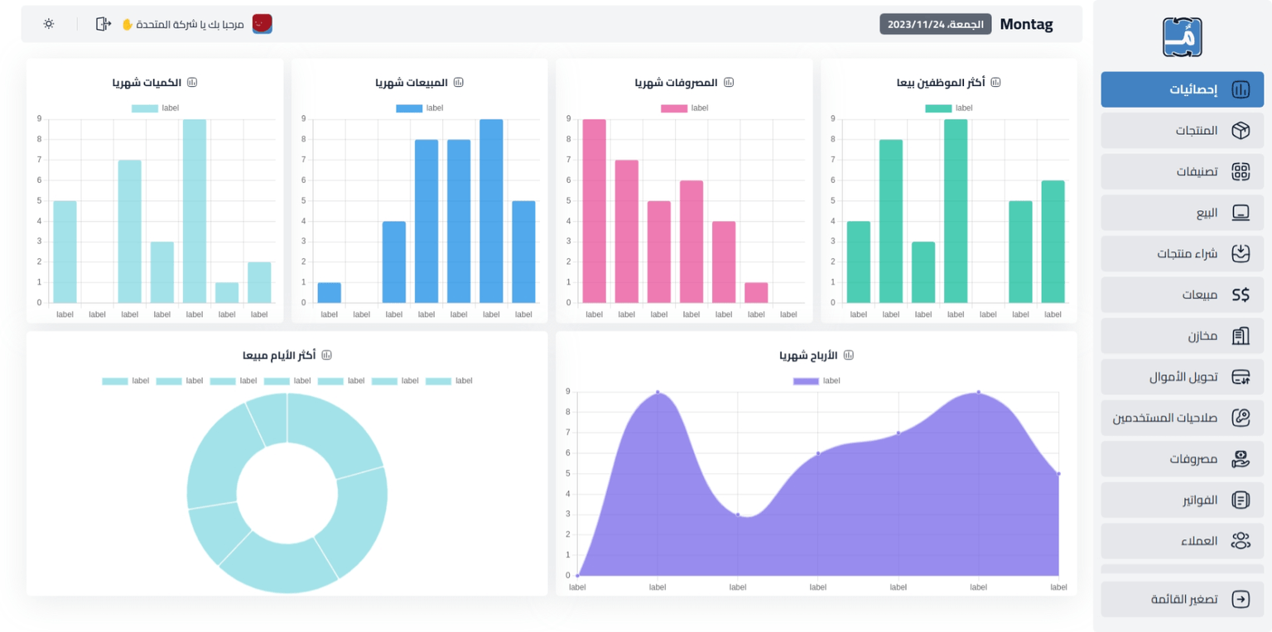
Task: Click the key icon beside صلاحيات المستخدمين
Action: click(x=1241, y=418)
